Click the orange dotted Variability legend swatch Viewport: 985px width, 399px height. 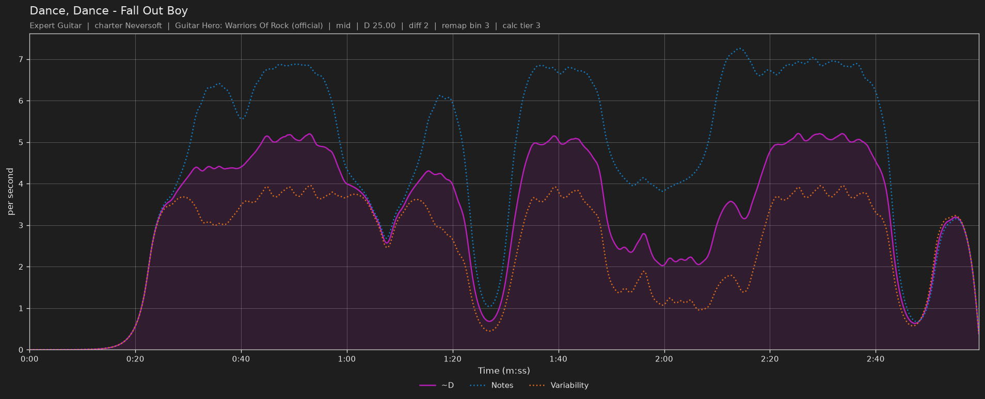coord(537,386)
